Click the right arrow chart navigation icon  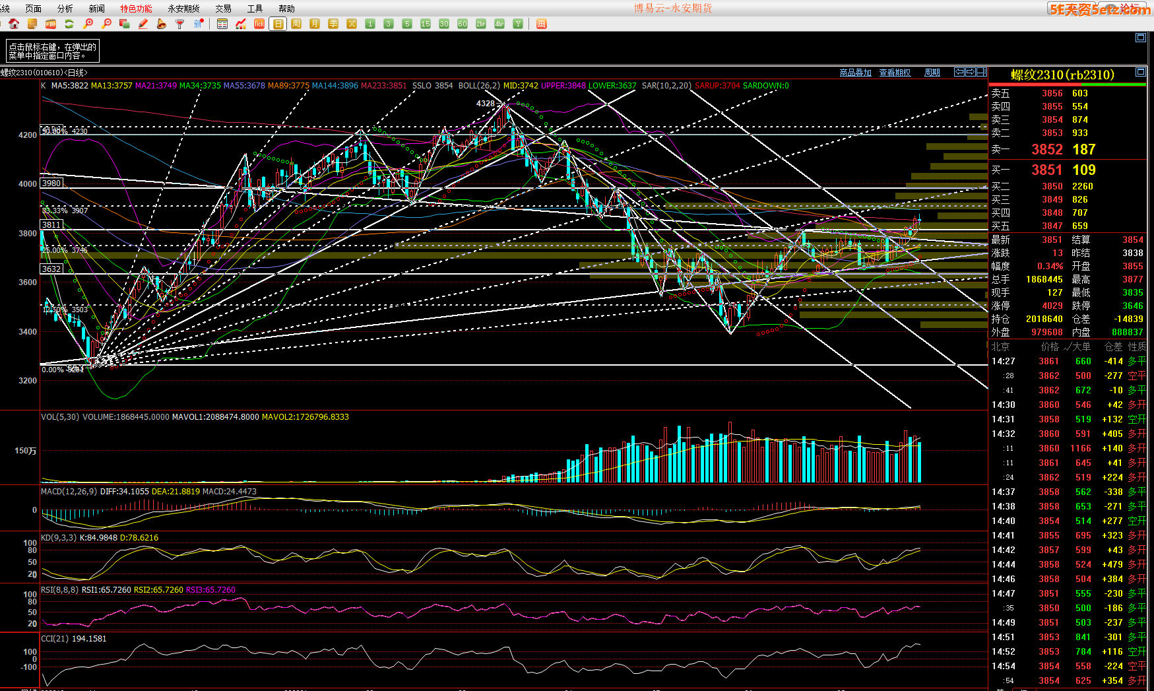click(x=970, y=72)
